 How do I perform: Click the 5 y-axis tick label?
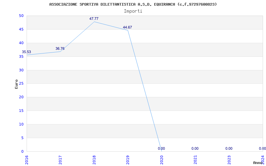(x=22, y=138)
